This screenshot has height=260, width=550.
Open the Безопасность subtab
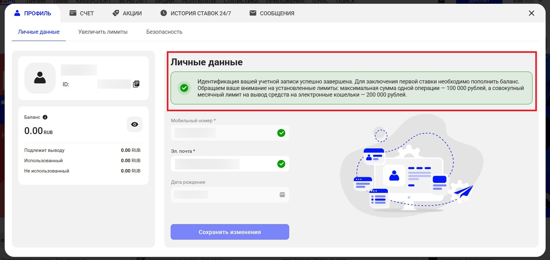click(164, 32)
